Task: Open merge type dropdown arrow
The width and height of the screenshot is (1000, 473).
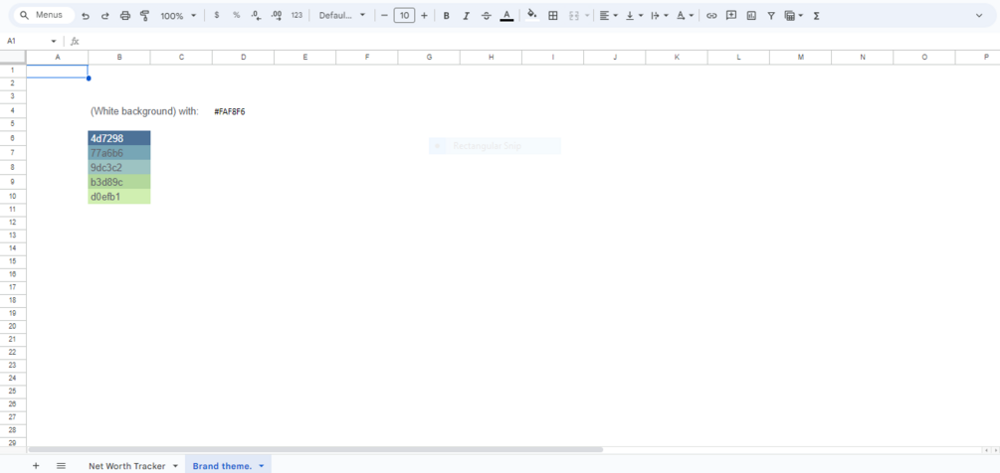Action: click(587, 16)
